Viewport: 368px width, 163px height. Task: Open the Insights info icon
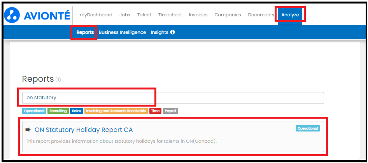[x=172, y=32]
